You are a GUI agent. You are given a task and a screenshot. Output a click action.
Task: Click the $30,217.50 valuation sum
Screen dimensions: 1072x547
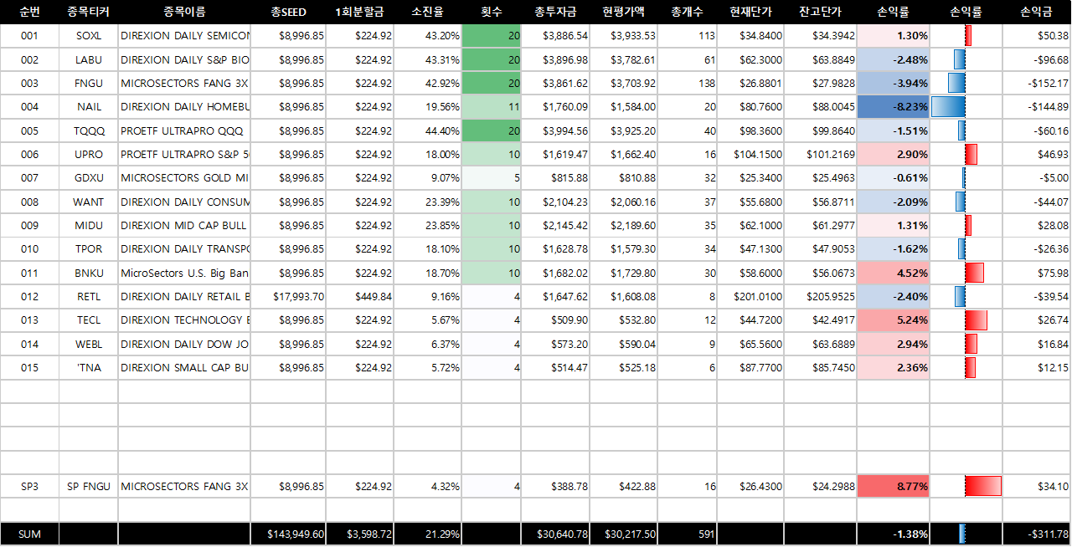point(623,534)
